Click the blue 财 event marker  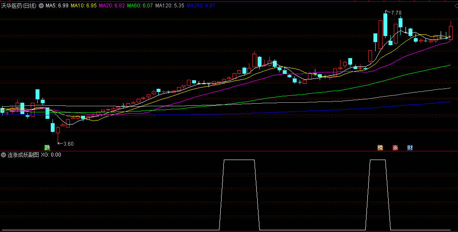(x=410, y=147)
